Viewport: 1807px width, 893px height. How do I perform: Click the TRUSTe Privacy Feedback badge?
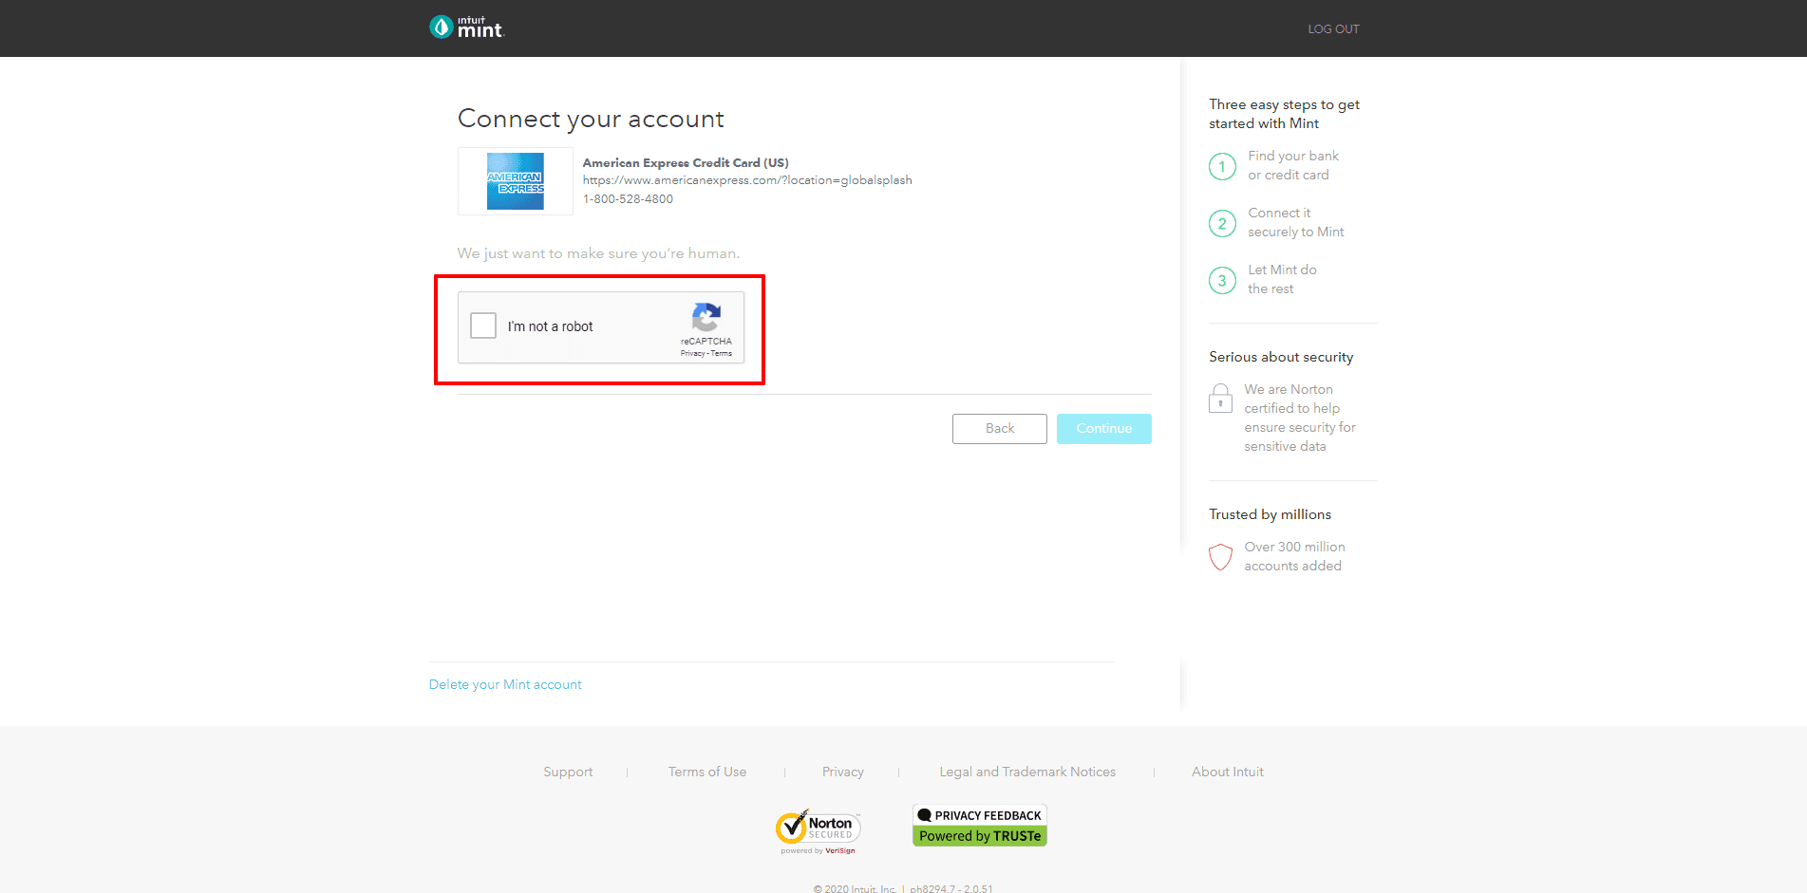980,826
